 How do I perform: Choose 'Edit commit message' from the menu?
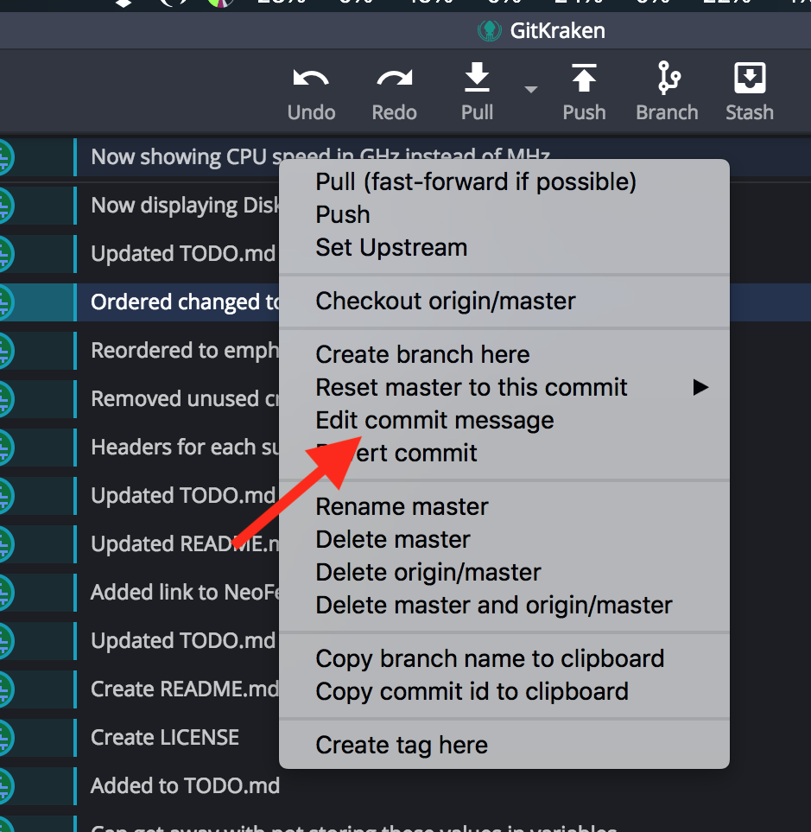(434, 420)
